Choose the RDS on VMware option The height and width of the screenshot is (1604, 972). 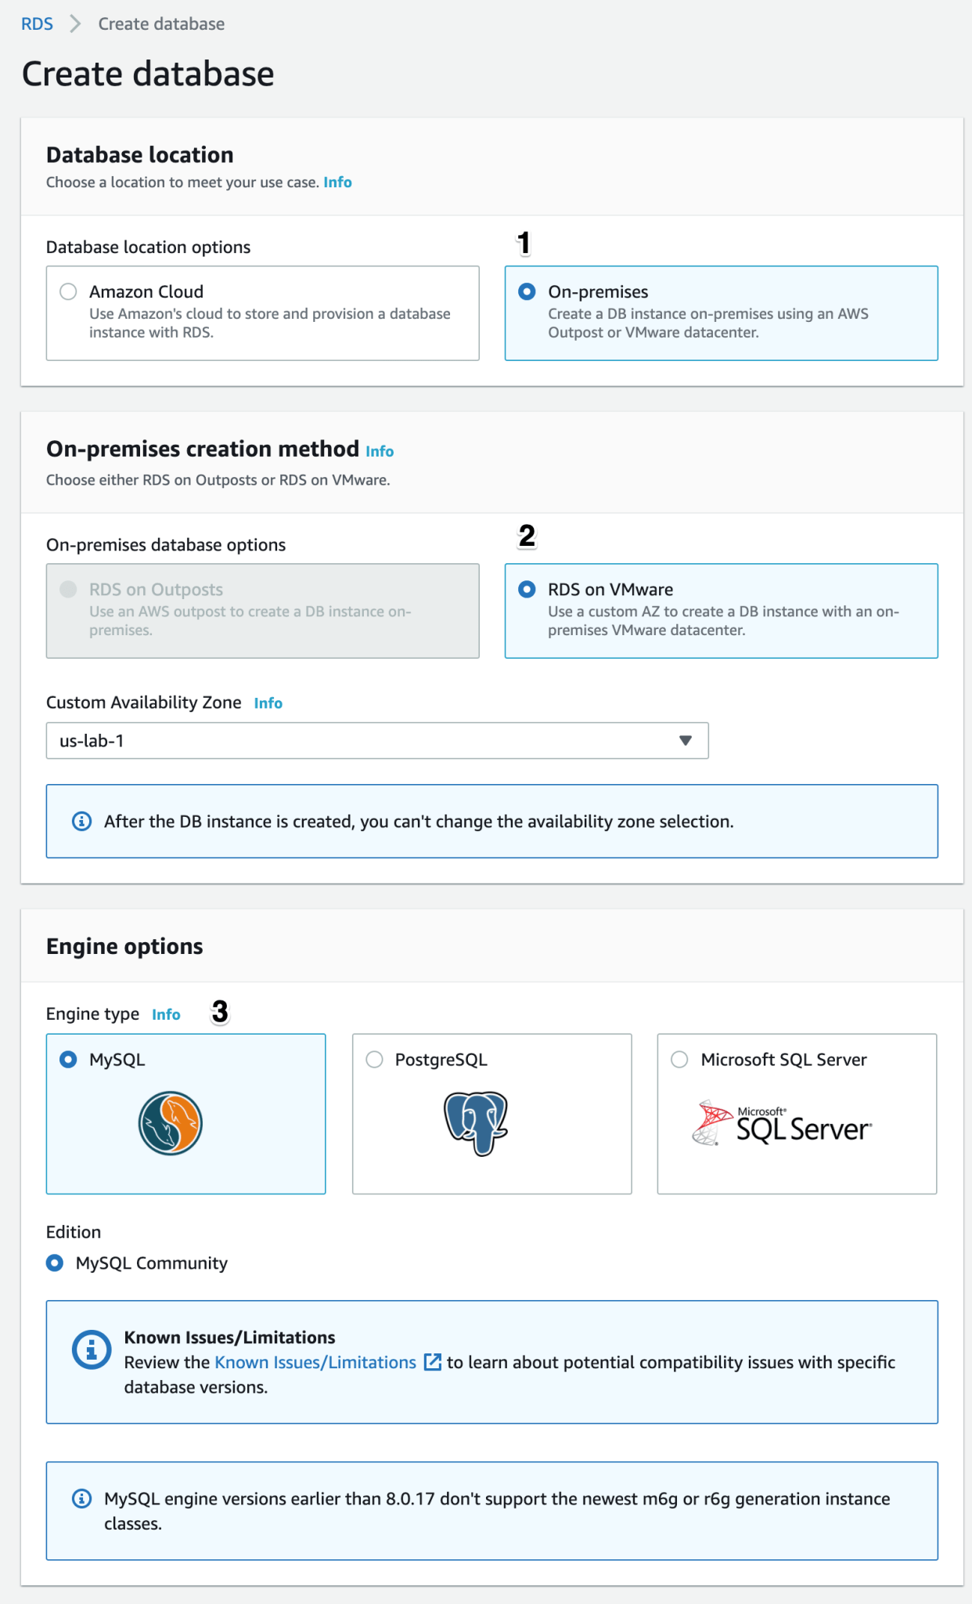pos(527,589)
